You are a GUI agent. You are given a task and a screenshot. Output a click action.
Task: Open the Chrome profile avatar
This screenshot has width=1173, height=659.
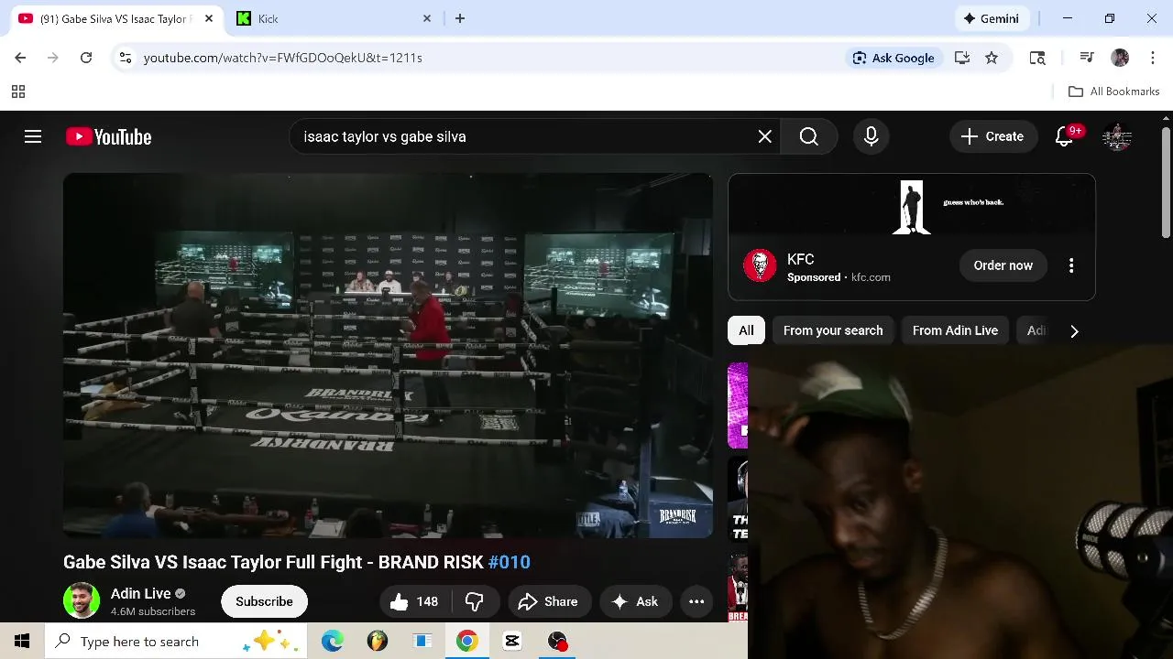pyautogui.click(x=1120, y=58)
